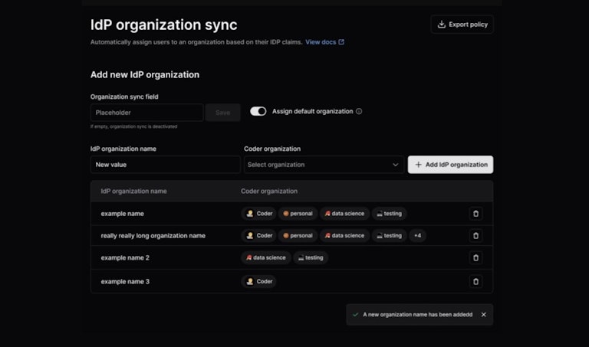Click trash icon for 'example name 3'

pos(475,281)
